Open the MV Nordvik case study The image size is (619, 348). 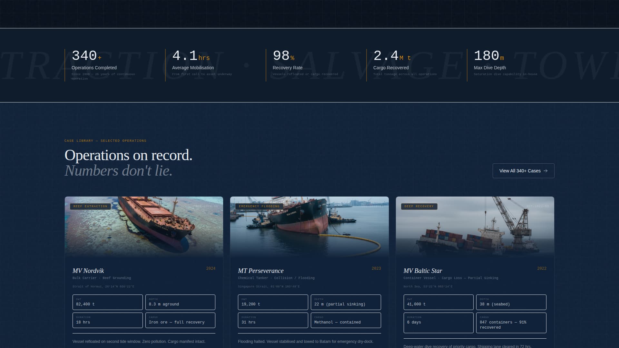88,271
